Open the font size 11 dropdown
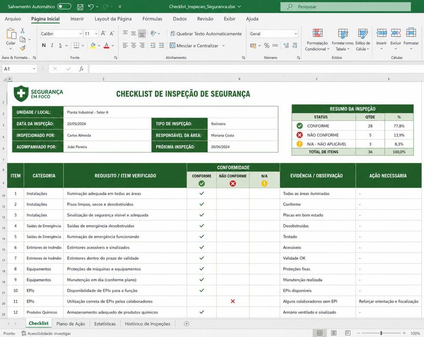The height and width of the screenshot is (337, 424). point(96,34)
